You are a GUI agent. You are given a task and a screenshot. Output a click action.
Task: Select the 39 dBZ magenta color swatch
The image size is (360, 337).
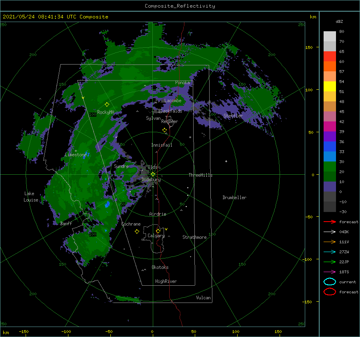(330, 126)
